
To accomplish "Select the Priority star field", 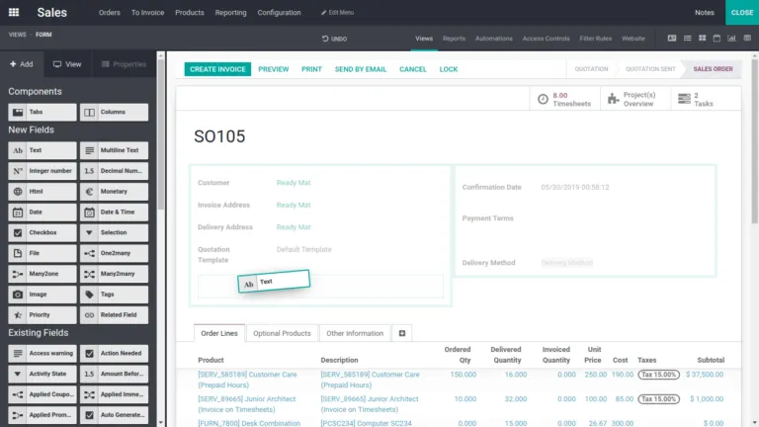I will click(x=42, y=315).
